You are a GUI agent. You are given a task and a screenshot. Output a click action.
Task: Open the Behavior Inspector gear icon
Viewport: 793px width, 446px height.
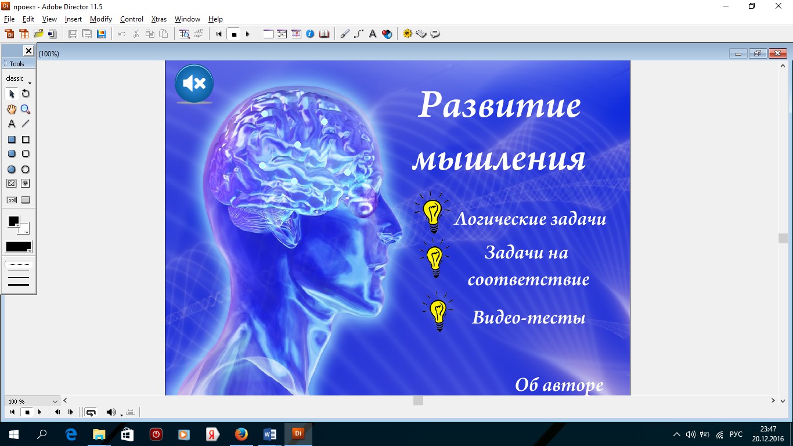[x=408, y=34]
